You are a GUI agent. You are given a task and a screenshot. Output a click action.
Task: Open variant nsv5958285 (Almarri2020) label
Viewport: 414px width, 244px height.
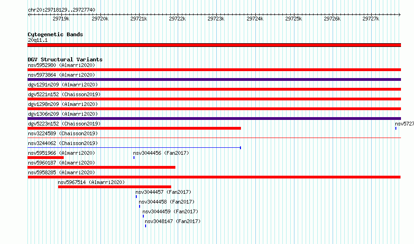click(x=61, y=172)
